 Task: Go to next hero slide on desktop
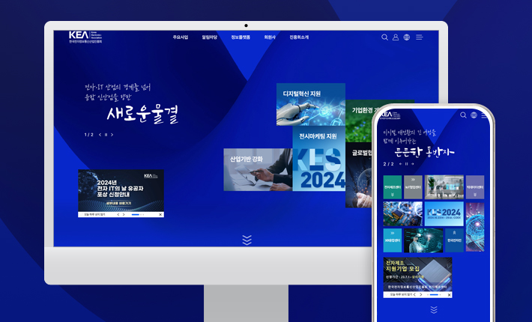point(112,135)
